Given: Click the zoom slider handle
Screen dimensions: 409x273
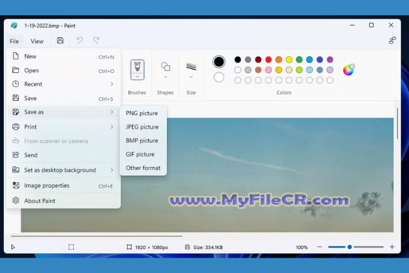Looking at the screenshot, I should tap(349, 247).
